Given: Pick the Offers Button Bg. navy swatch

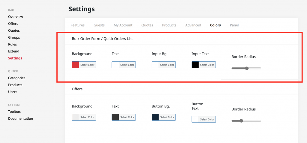Looking at the screenshot, I should (155, 117).
